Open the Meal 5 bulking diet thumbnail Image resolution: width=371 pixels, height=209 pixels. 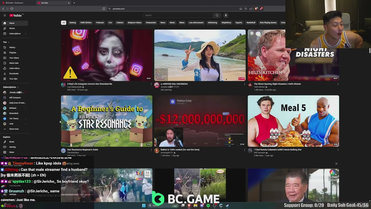pyautogui.click(x=293, y=121)
